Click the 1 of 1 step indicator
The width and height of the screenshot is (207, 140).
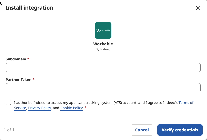(x=9, y=130)
